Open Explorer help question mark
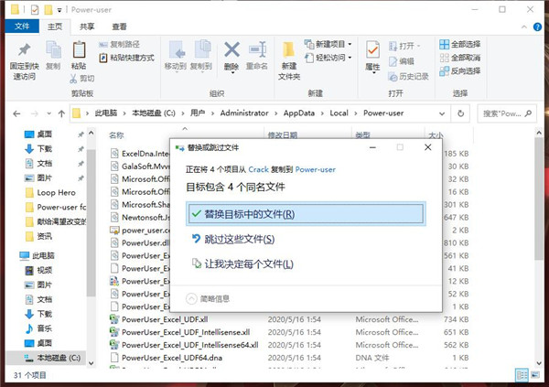Viewport: 549px width, 387px height. tap(537, 27)
